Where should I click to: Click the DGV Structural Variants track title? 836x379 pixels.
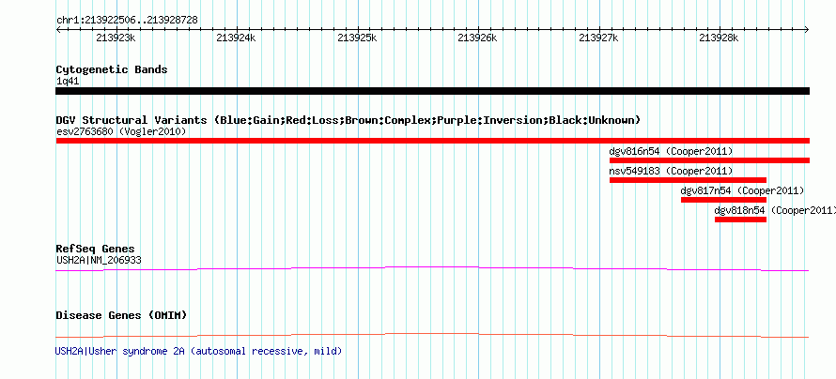click(348, 120)
